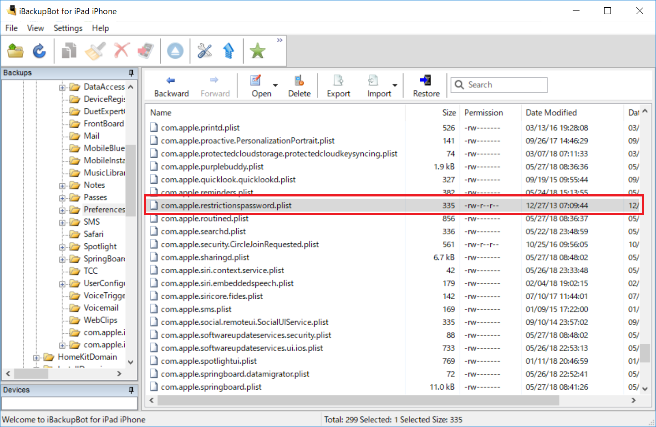656x427 pixels.
Task: Click the Delete file button
Action: 299,86
